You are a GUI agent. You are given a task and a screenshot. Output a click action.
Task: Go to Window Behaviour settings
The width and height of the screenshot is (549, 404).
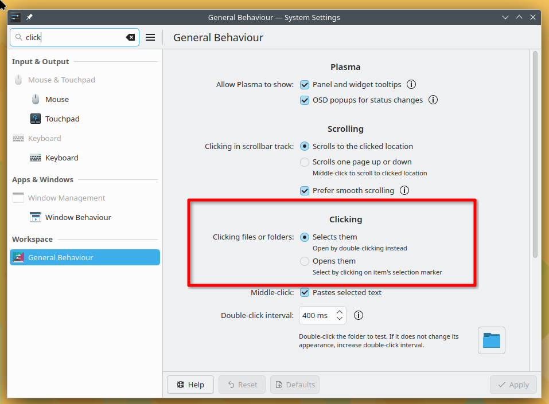tap(77, 217)
